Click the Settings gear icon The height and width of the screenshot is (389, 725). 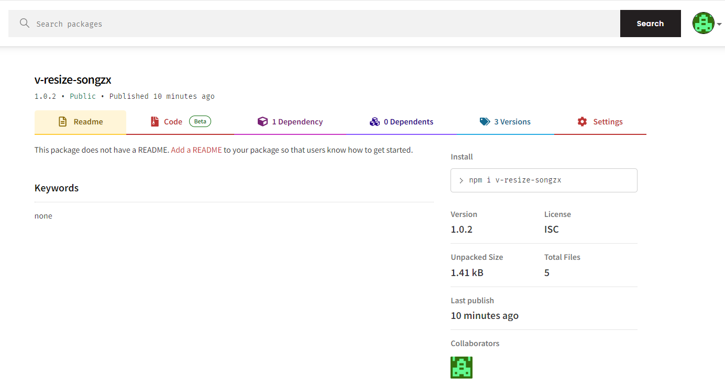pos(582,122)
